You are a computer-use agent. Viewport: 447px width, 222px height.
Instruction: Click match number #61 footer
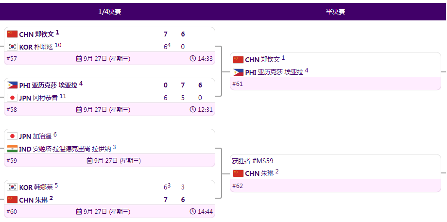[x=238, y=84]
